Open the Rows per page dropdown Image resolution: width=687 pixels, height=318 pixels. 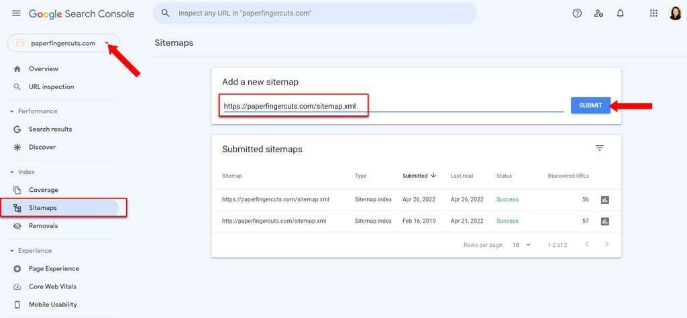pyautogui.click(x=521, y=245)
